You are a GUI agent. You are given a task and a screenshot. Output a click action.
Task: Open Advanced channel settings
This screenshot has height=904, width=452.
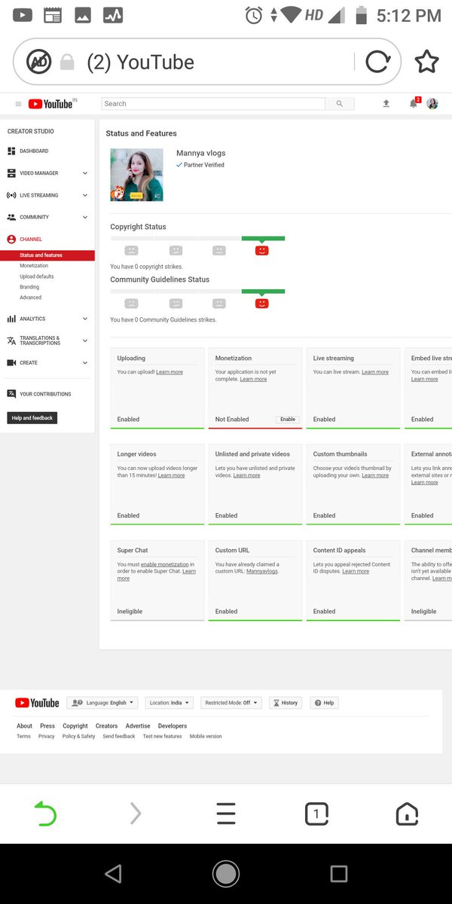(x=31, y=298)
